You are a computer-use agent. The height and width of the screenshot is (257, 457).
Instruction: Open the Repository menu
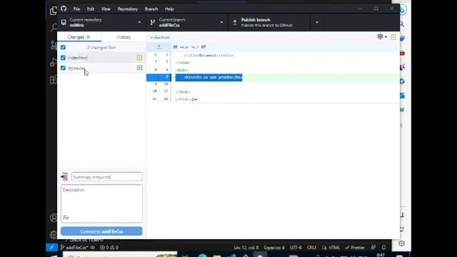tap(127, 9)
